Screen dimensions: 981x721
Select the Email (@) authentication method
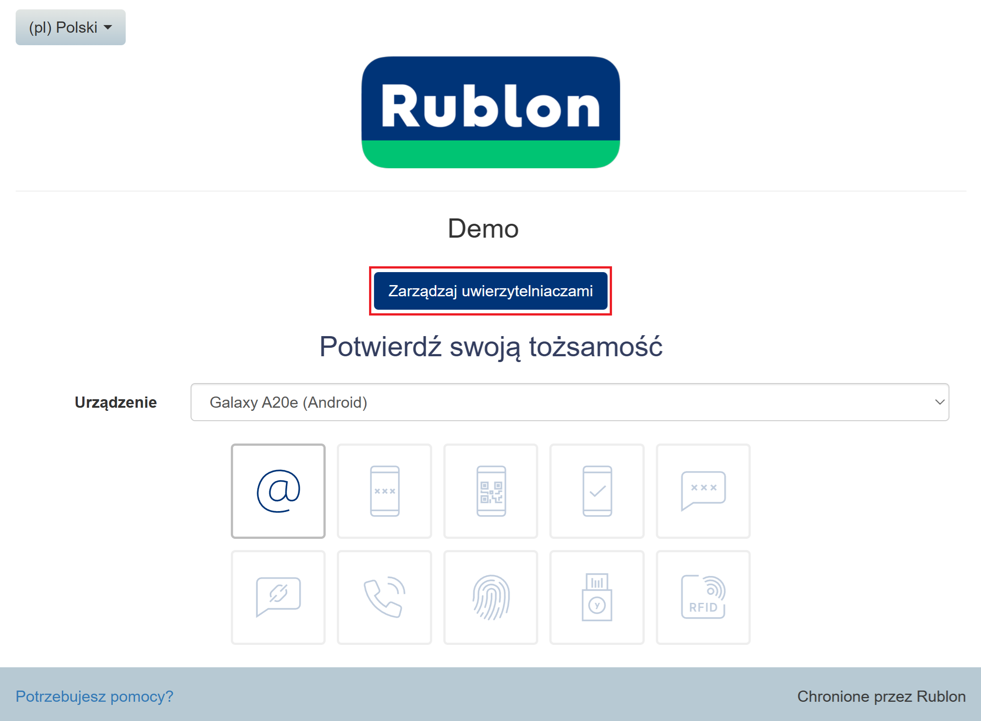tap(278, 491)
